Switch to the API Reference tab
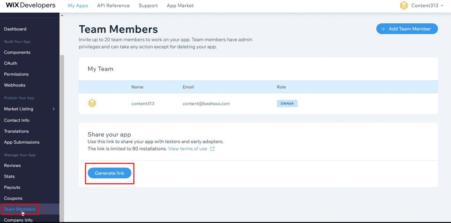Image resolution: width=451 pixels, height=223 pixels. 113,6
